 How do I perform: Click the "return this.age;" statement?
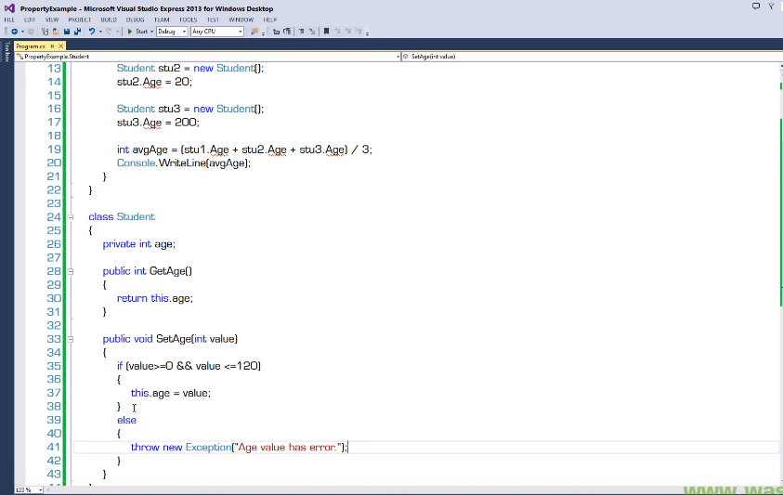[155, 299]
